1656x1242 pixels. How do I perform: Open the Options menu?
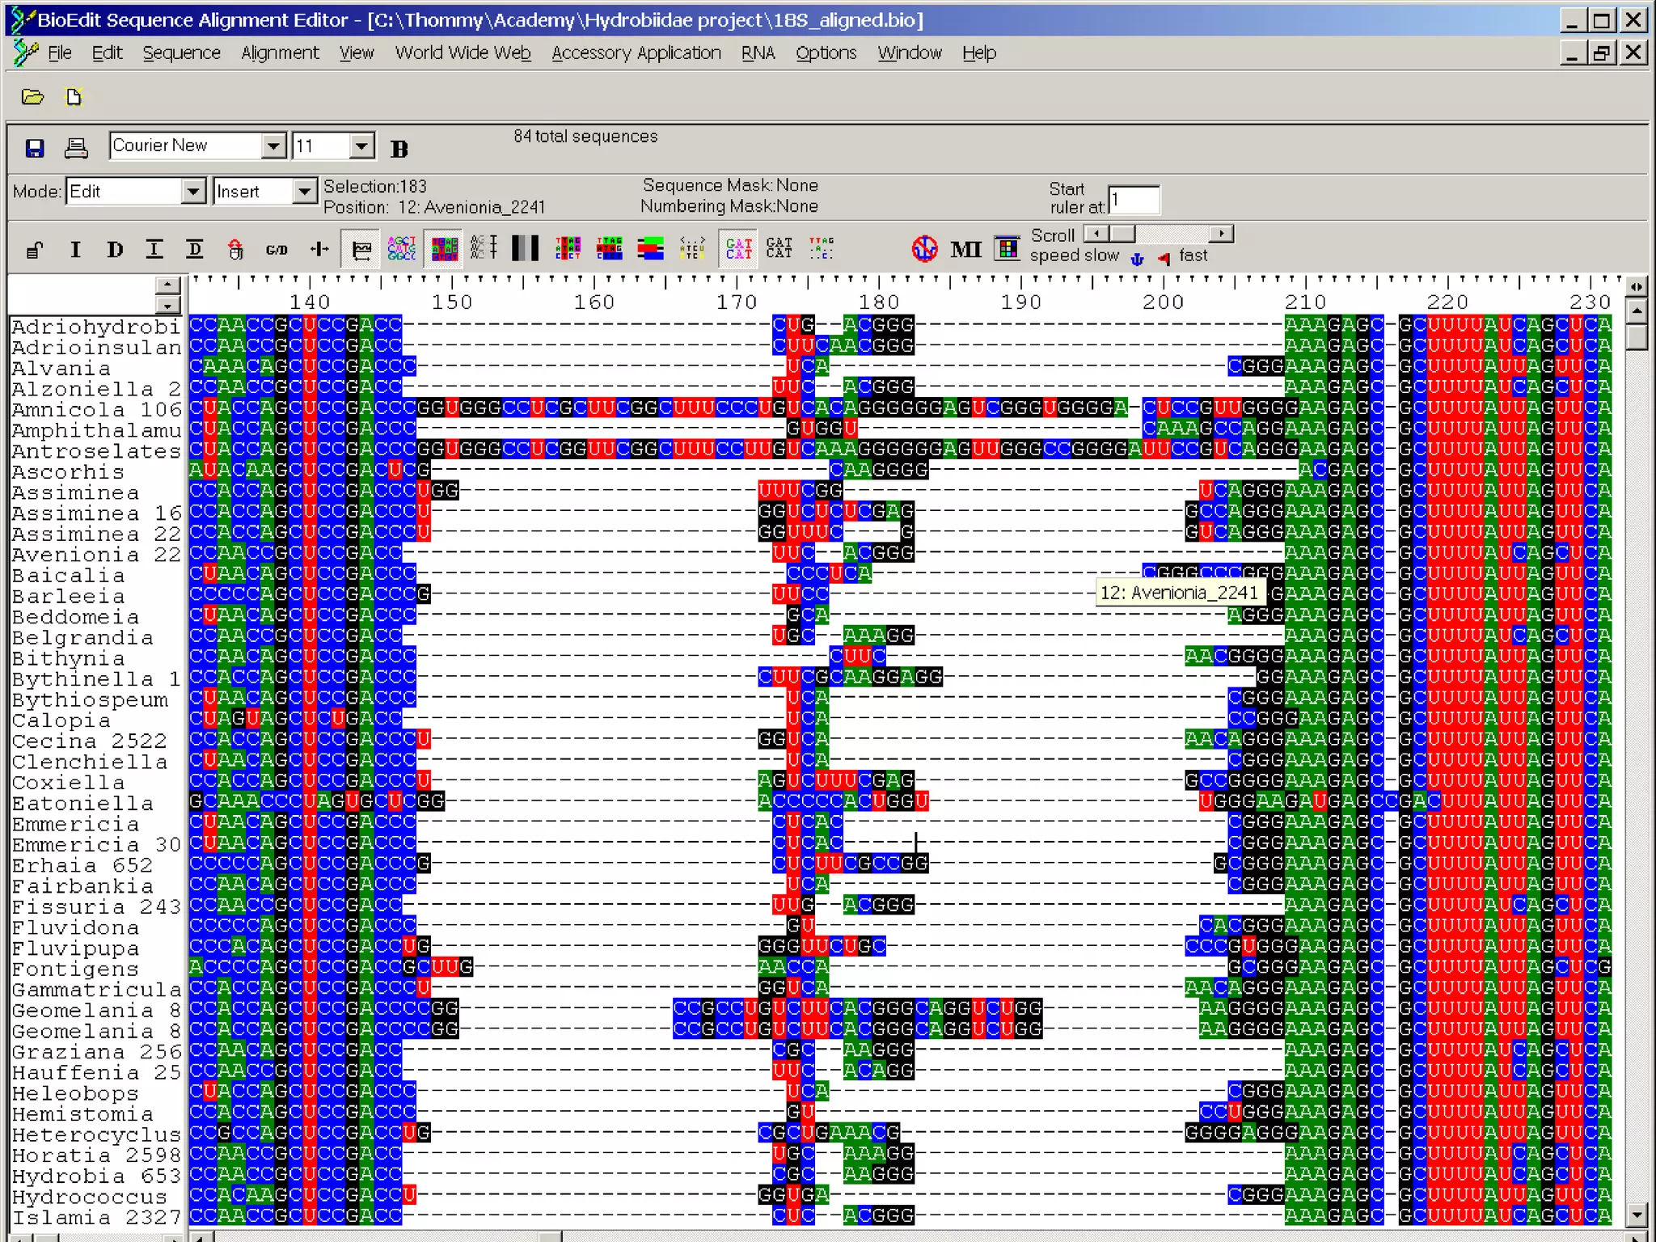826,53
